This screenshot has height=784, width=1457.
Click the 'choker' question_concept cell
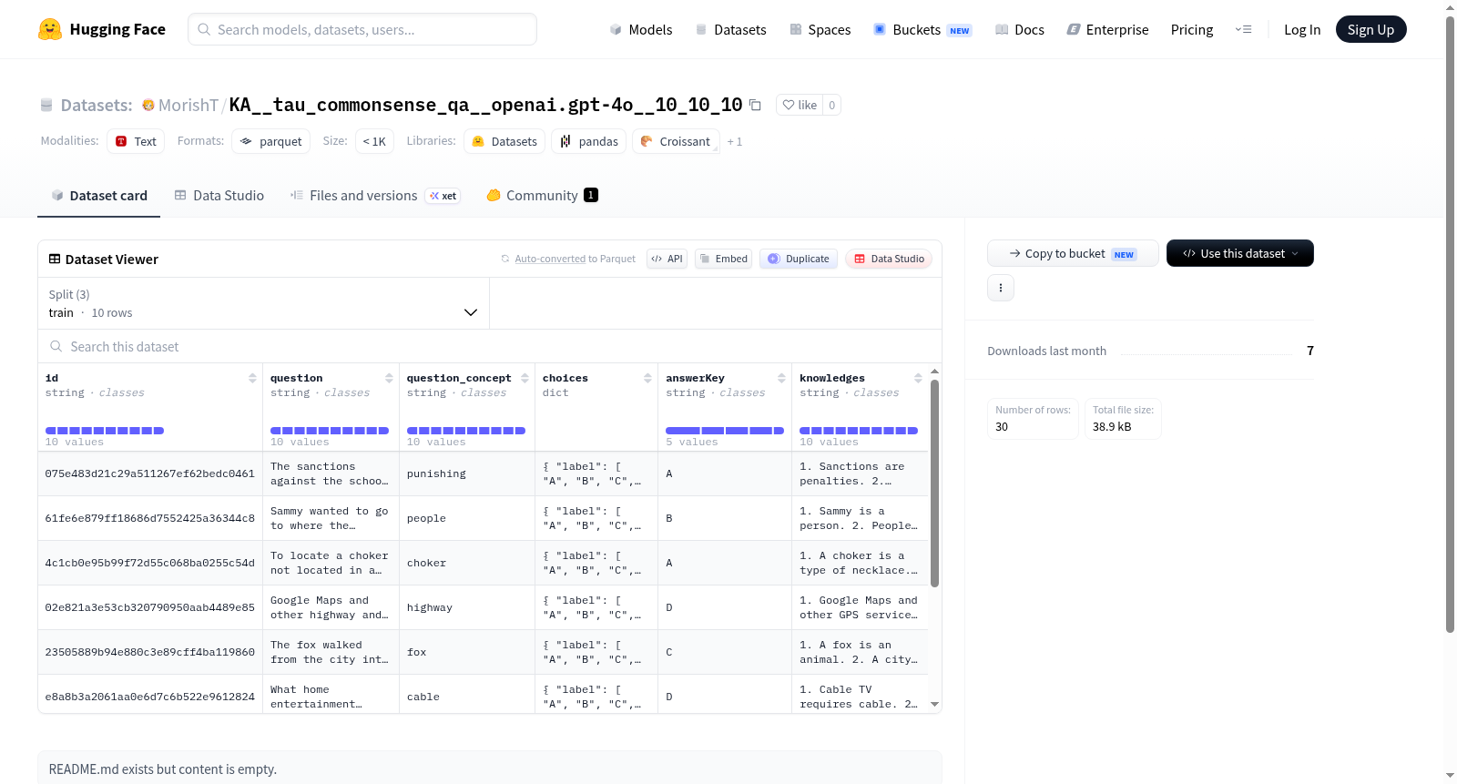click(467, 563)
